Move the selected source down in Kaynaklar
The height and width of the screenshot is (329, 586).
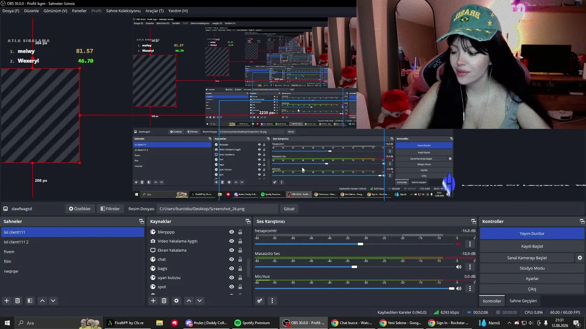point(200,301)
